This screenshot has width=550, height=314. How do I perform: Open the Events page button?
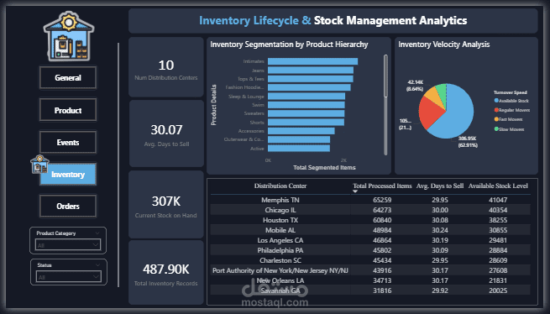[x=68, y=143]
